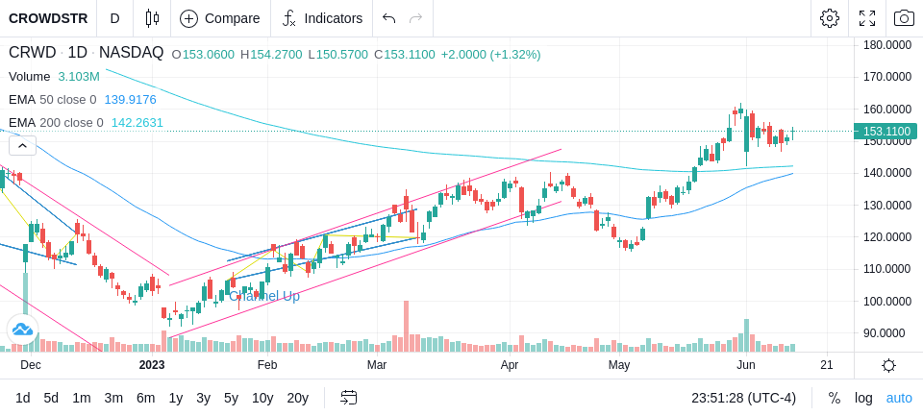Click the tallest March volume bar
Screen dimensions: 923x416
click(x=406, y=327)
